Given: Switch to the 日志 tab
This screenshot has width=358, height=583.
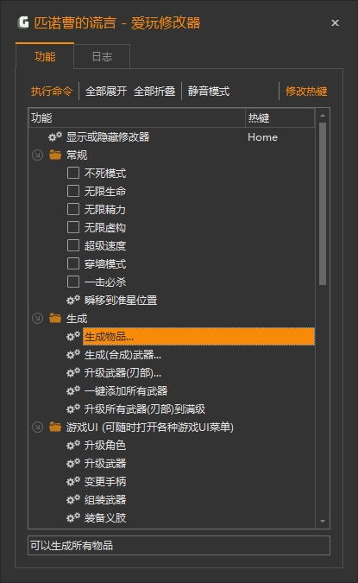Looking at the screenshot, I should (x=102, y=56).
